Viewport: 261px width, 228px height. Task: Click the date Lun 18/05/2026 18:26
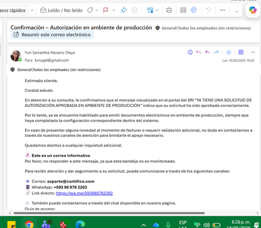(238, 61)
